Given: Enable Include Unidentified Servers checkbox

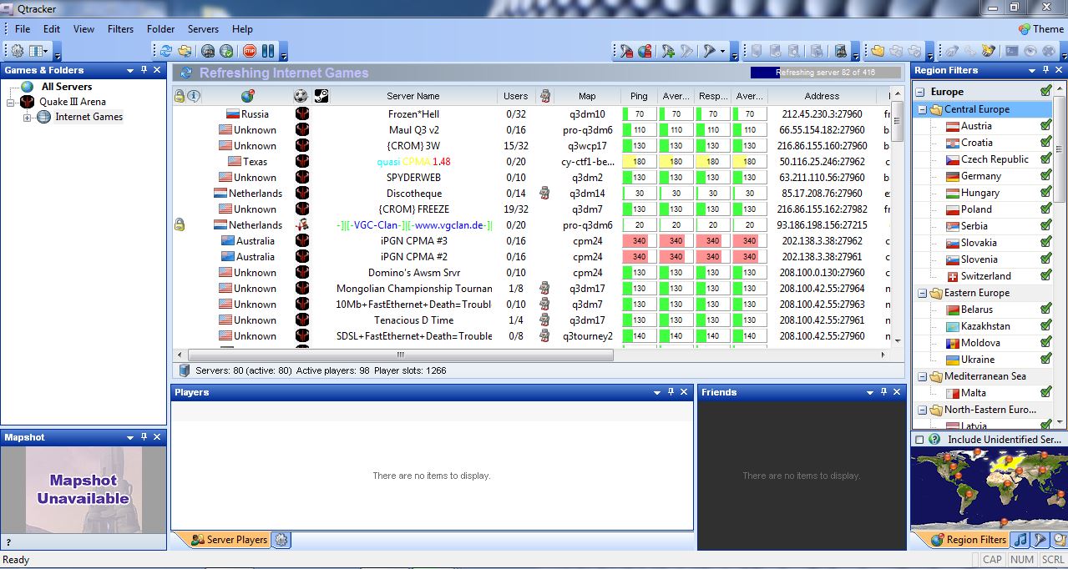Looking at the screenshot, I should click(919, 440).
